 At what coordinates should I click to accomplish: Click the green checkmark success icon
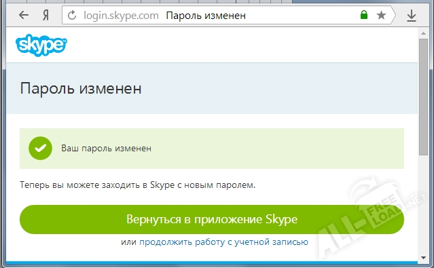pos(40,148)
